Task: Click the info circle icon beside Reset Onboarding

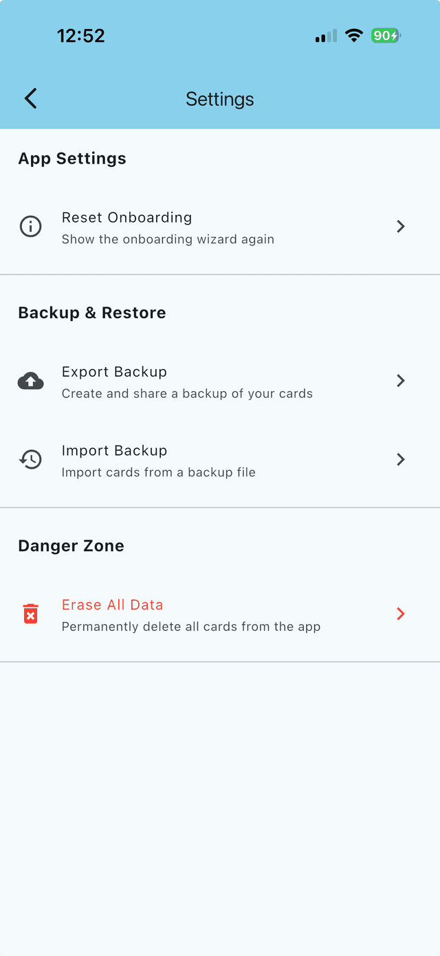Action: (30, 226)
